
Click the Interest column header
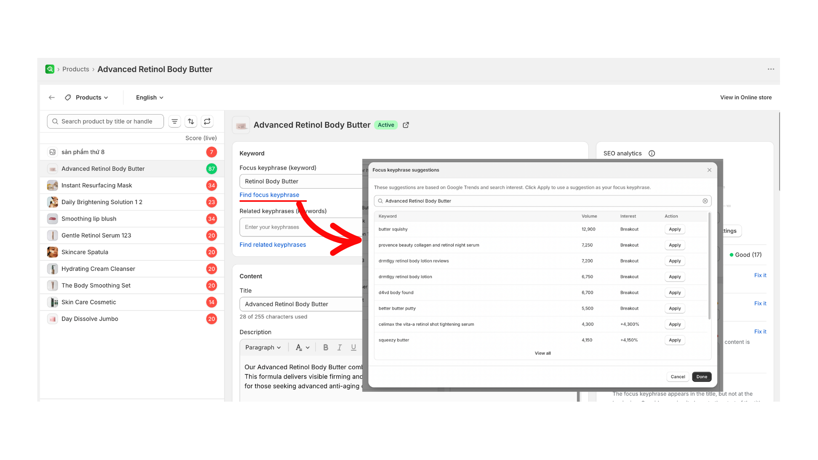pos(628,216)
